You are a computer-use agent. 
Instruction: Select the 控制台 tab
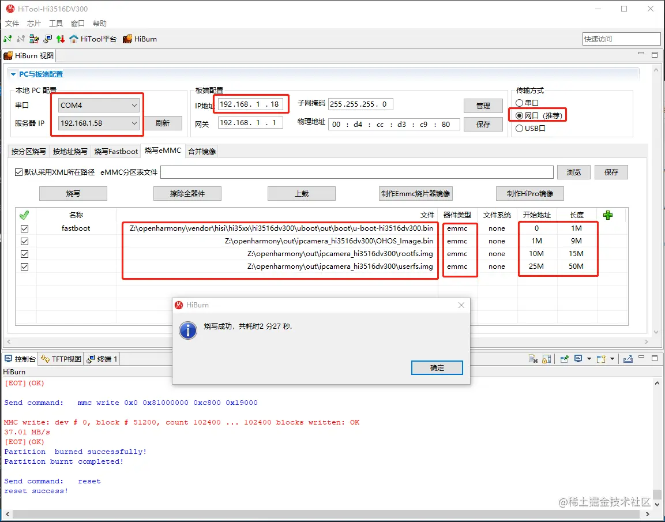tap(20, 359)
